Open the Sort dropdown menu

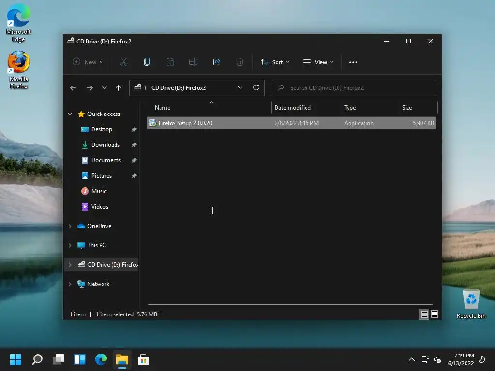(275, 62)
